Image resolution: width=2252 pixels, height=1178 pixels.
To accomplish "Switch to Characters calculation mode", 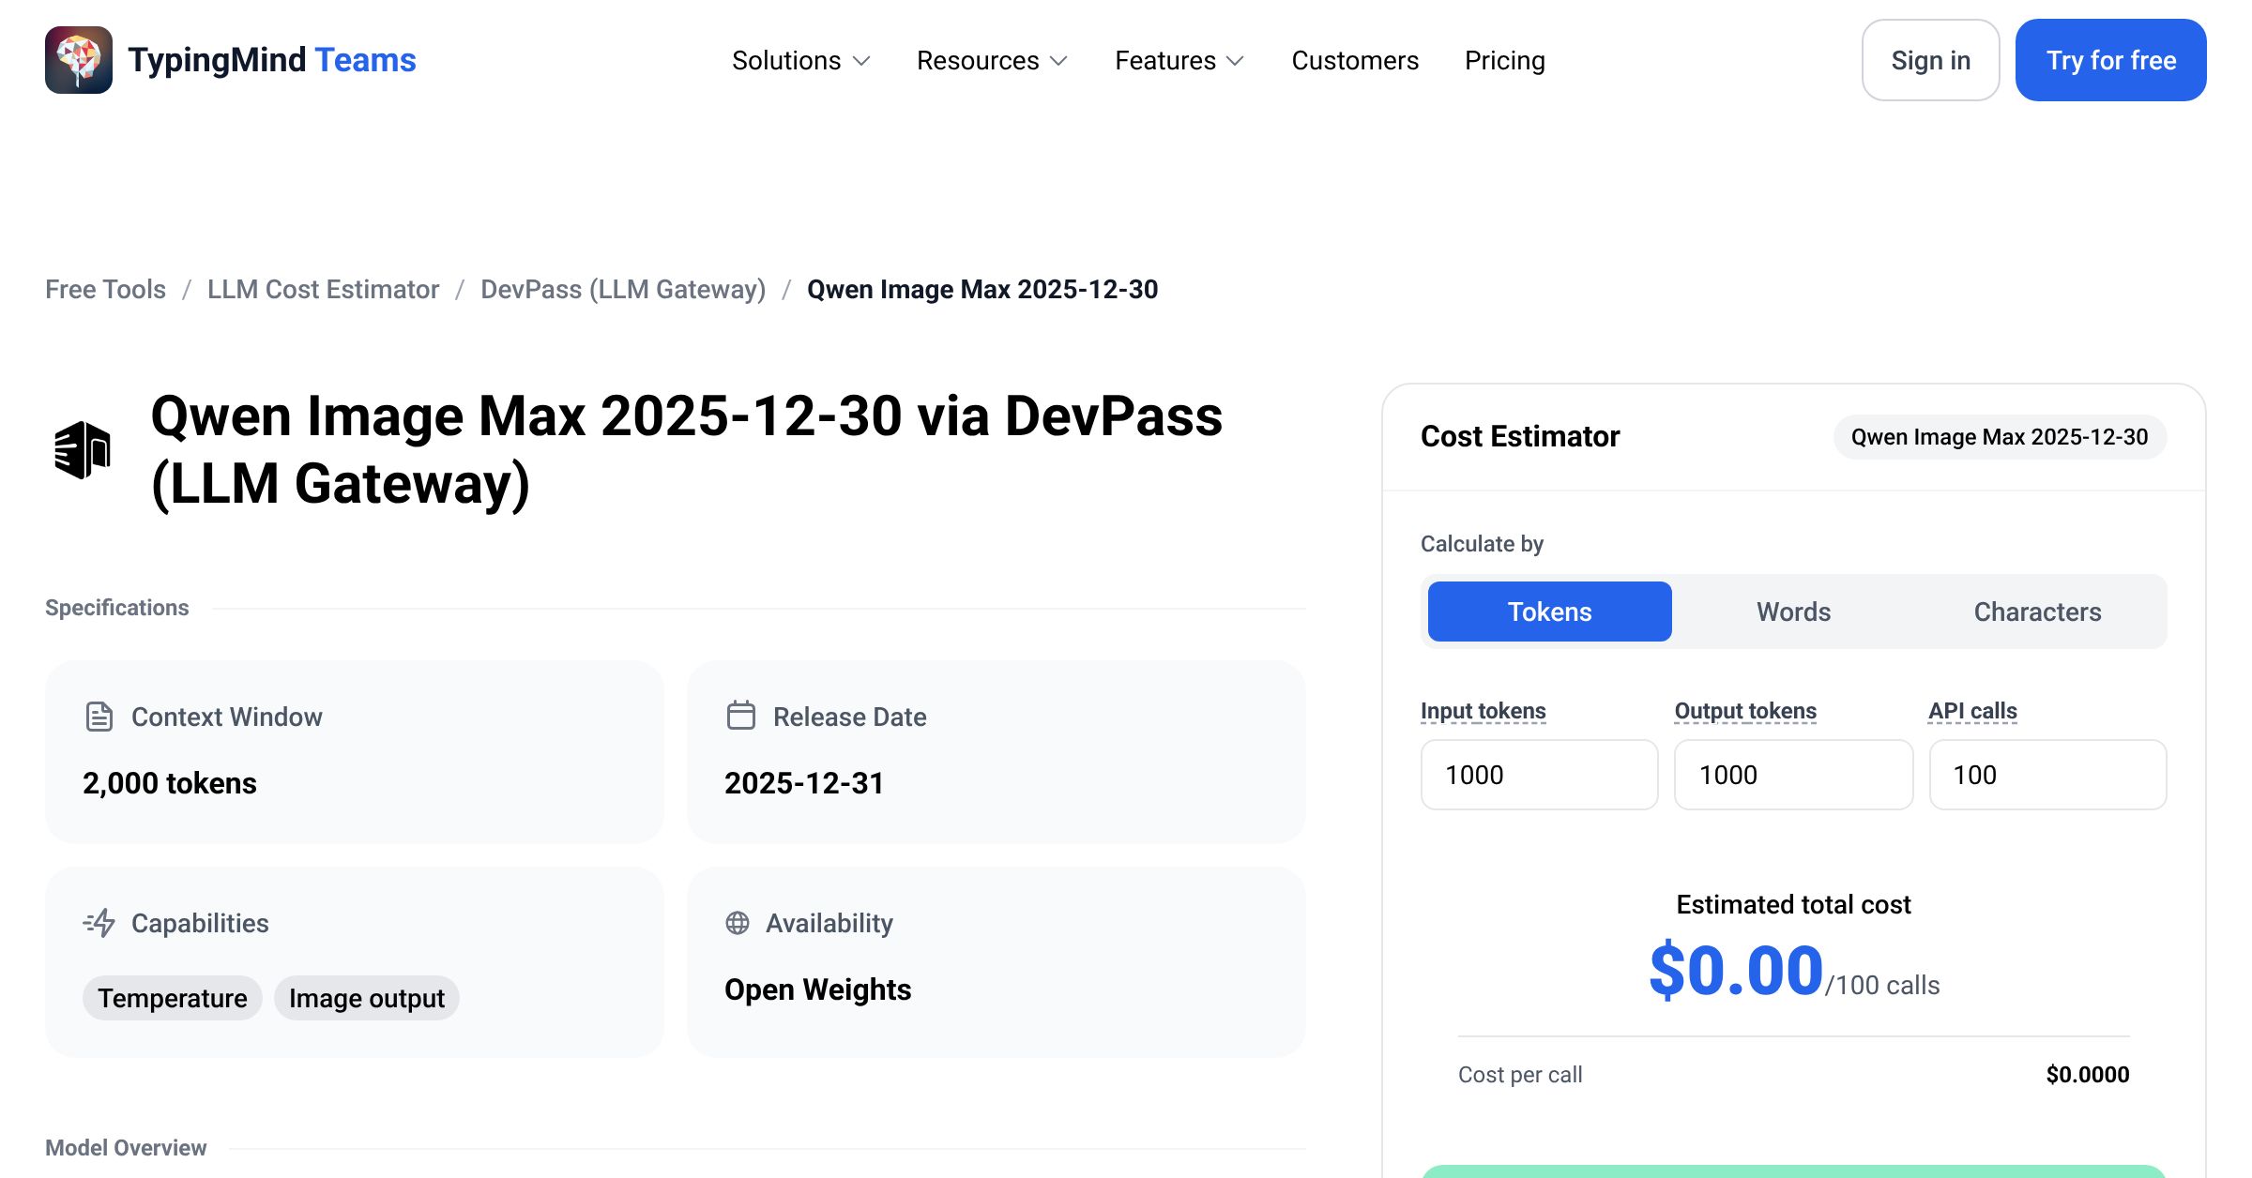I will point(2038,612).
